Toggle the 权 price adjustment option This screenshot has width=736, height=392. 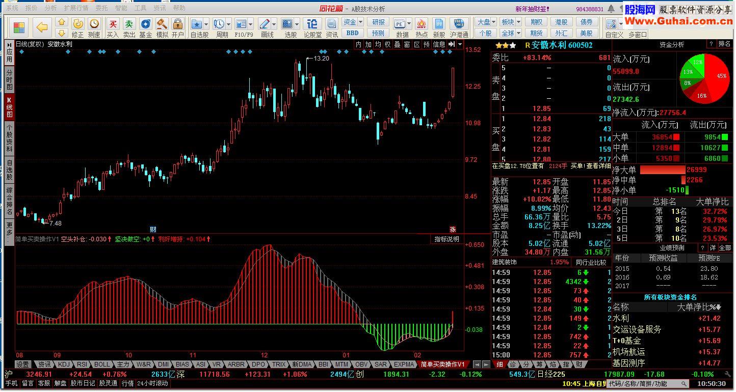(388, 45)
